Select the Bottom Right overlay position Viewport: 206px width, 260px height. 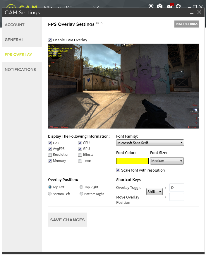[x=81, y=194]
